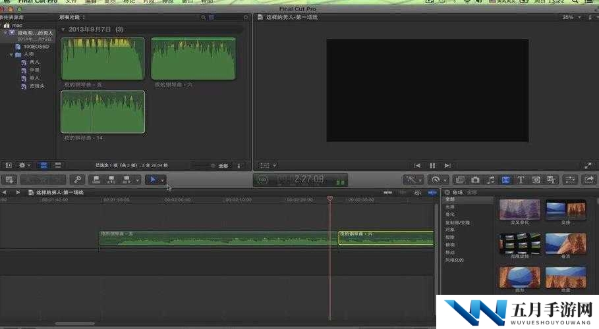This screenshot has width=599, height=329.
Task: Toggle the event library sidebar button
Action: [9, 165]
